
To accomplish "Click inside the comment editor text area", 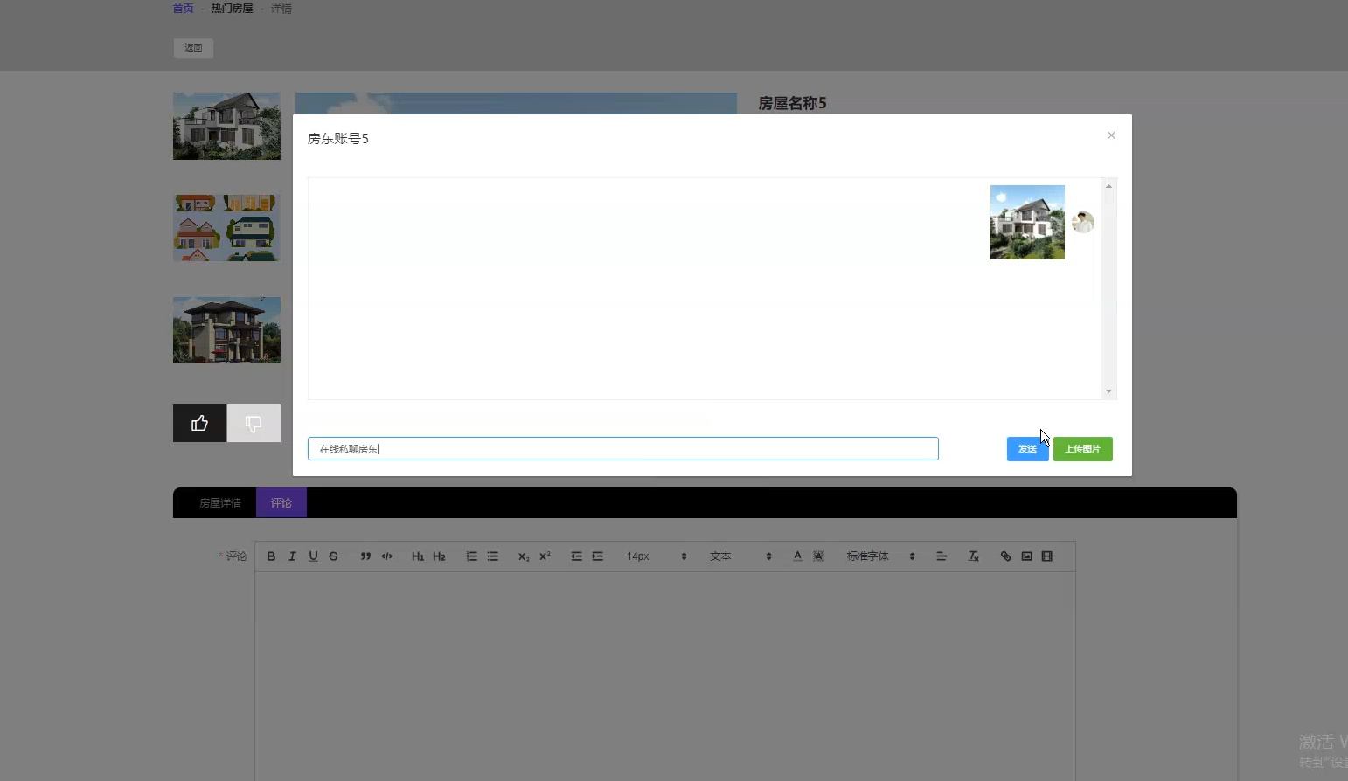I will 664,677.
